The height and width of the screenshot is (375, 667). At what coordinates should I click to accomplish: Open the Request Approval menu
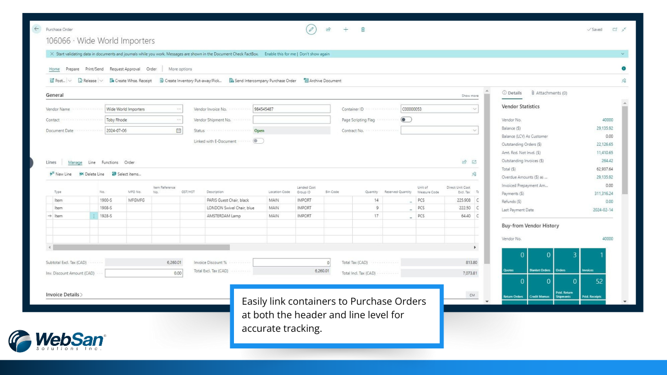(x=125, y=69)
